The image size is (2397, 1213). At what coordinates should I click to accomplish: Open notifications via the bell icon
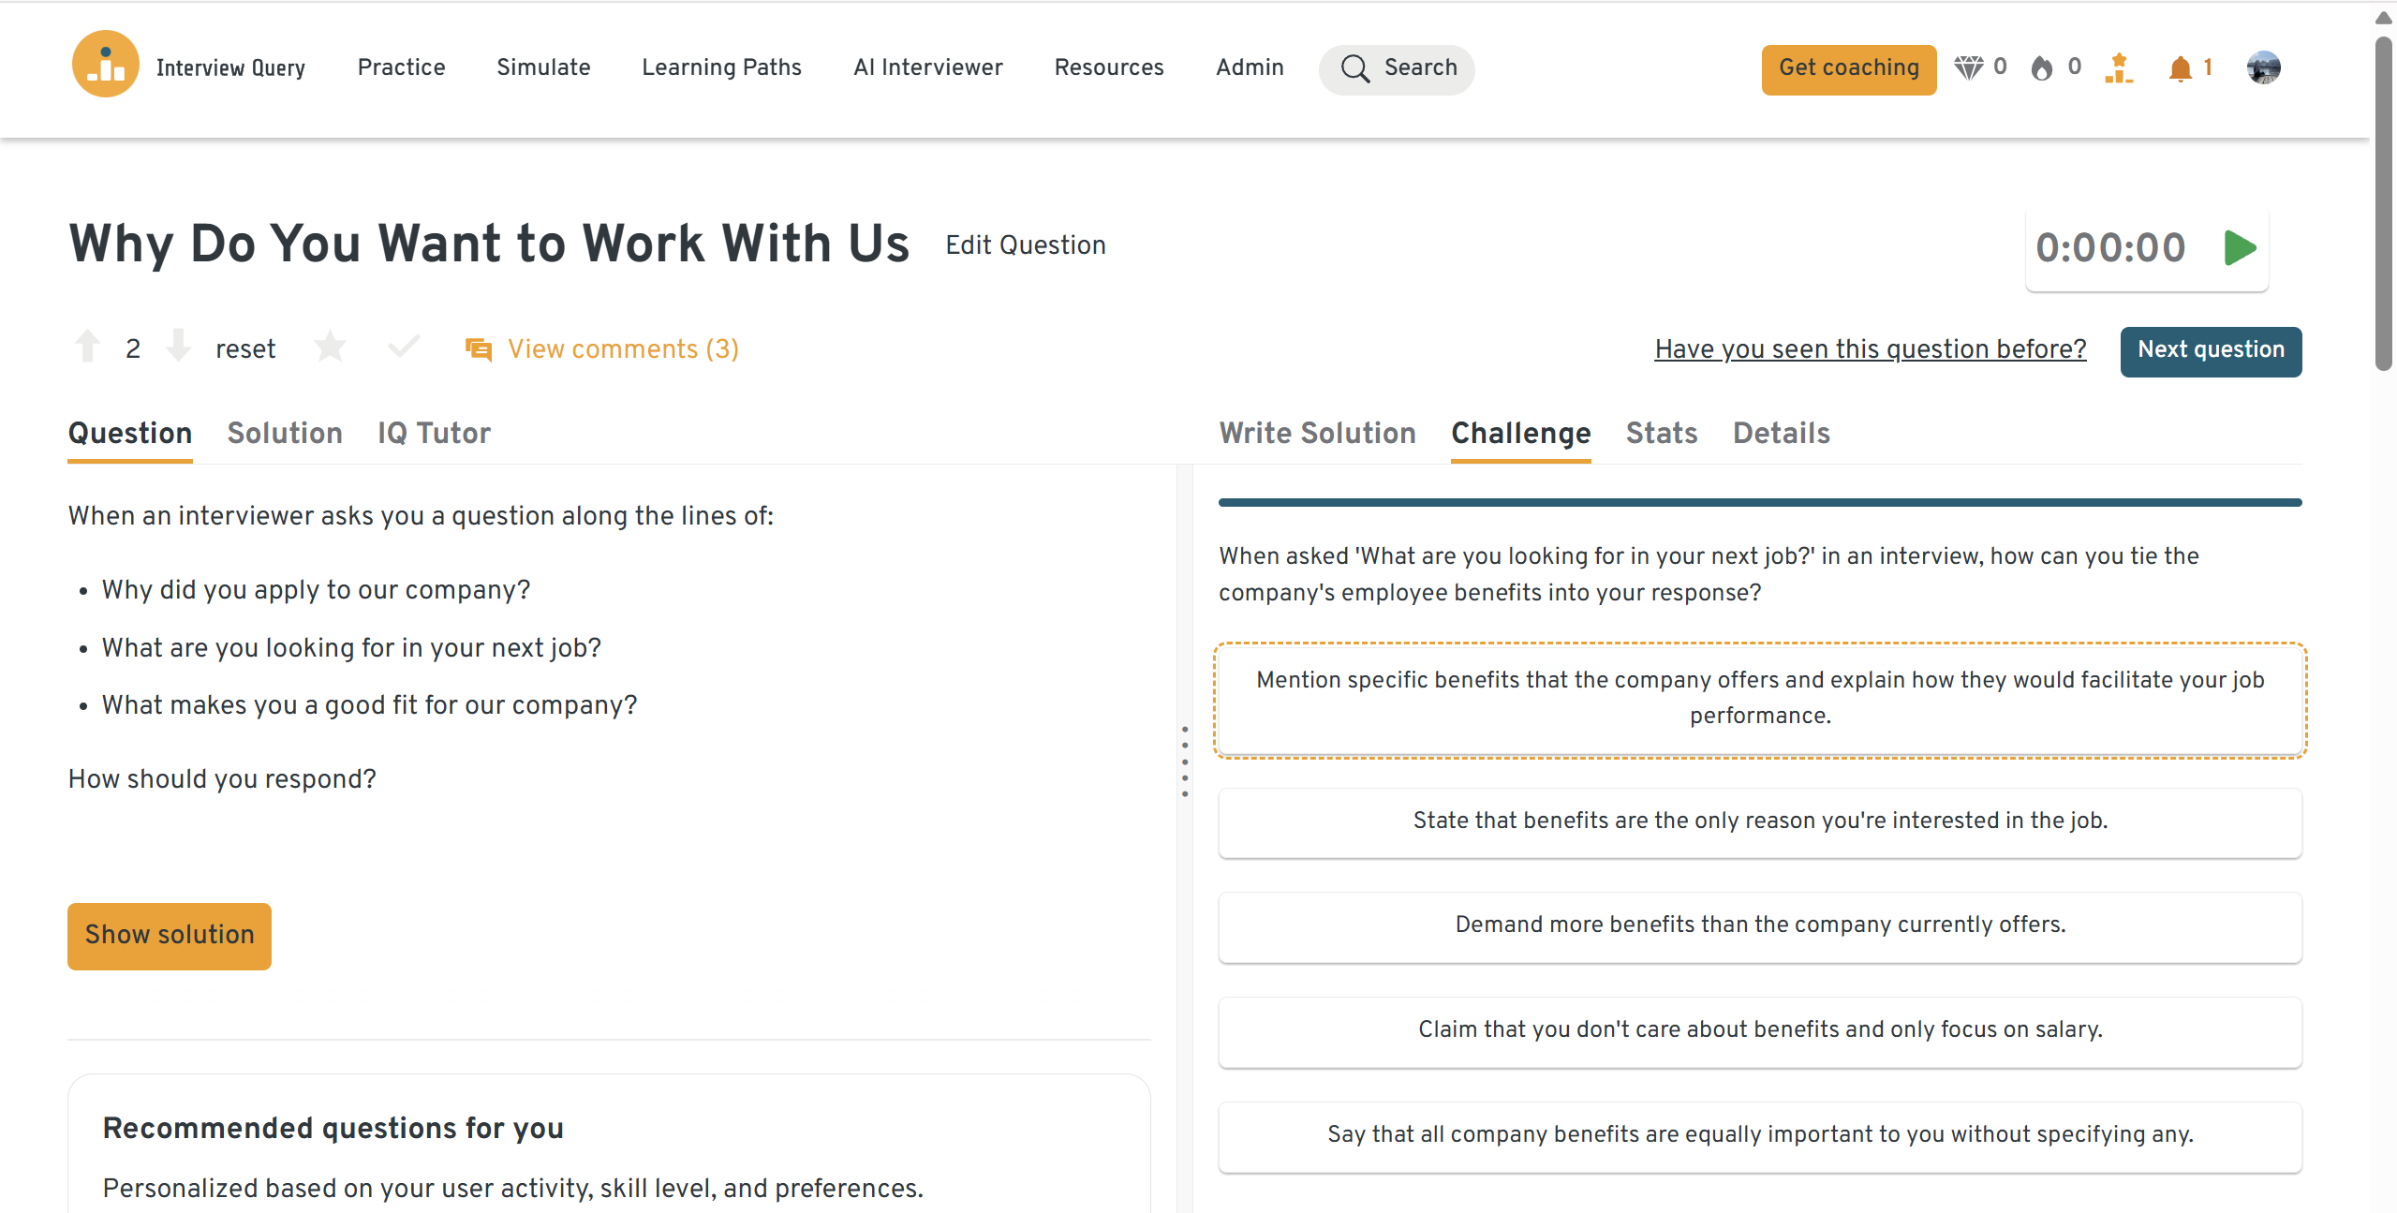click(x=2180, y=68)
